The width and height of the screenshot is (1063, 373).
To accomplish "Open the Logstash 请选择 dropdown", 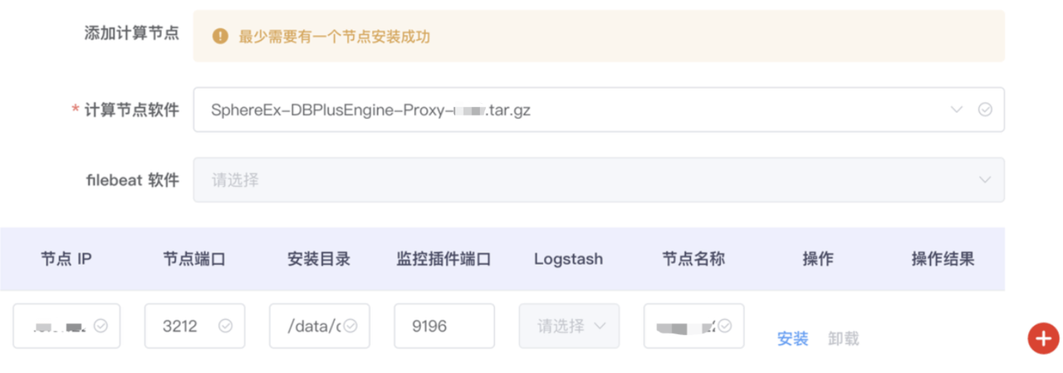I will coord(569,326).
